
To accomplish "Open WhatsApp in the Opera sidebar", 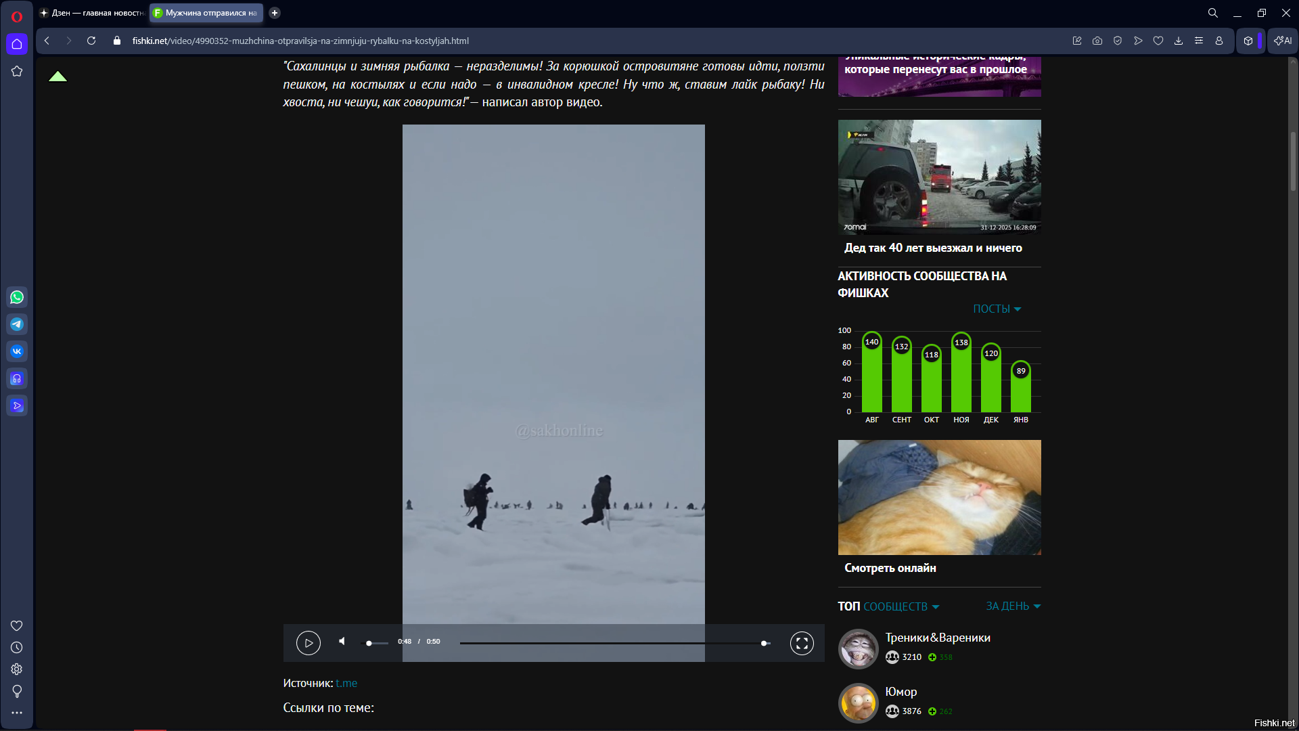I will coord(17,297).
